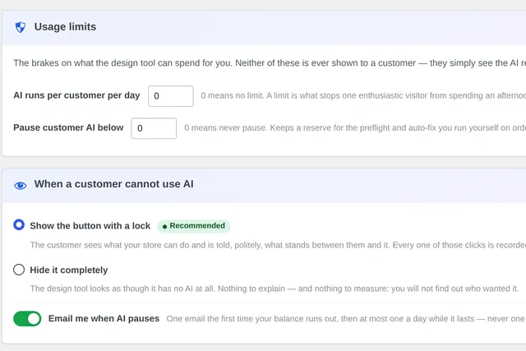Viewport: 526px width, 351px height.
Task: Click the description starting The customer sees what
Action: click(x=278, y=245)
